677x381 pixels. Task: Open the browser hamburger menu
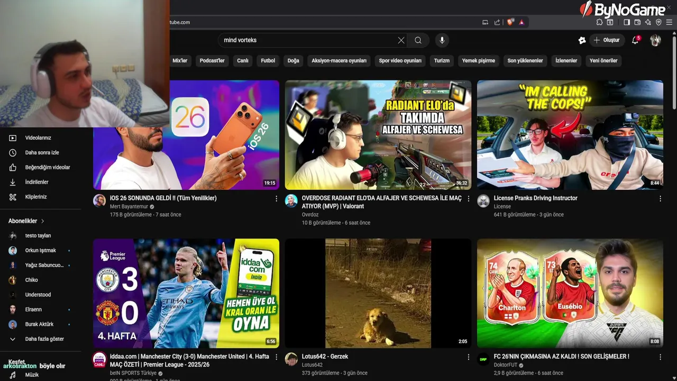[x=669, y=22]
